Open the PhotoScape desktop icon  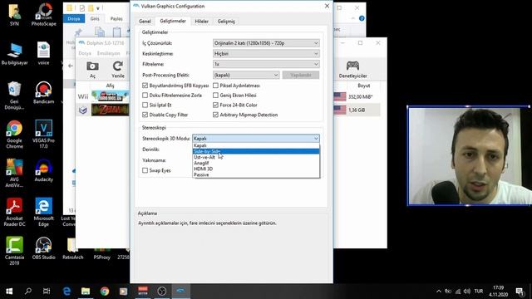click(x=44, y=15)
